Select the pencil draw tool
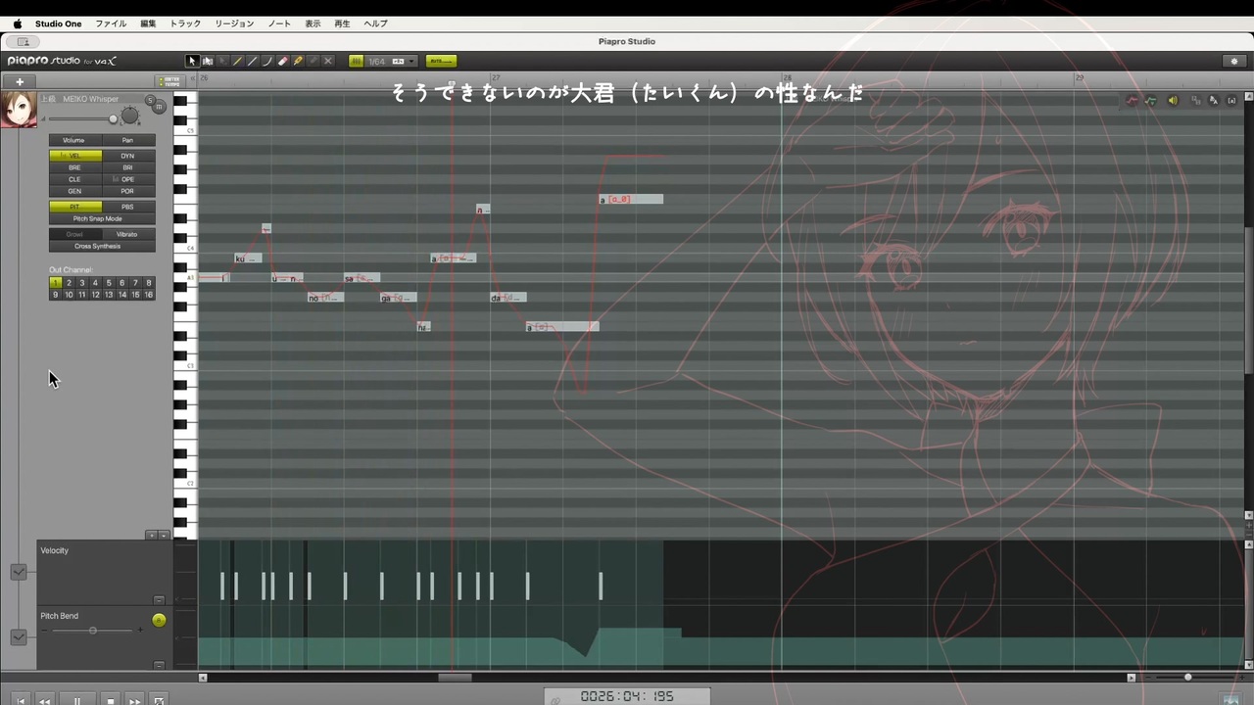This screenshot has width=1254, height=705. pos(237,61)
